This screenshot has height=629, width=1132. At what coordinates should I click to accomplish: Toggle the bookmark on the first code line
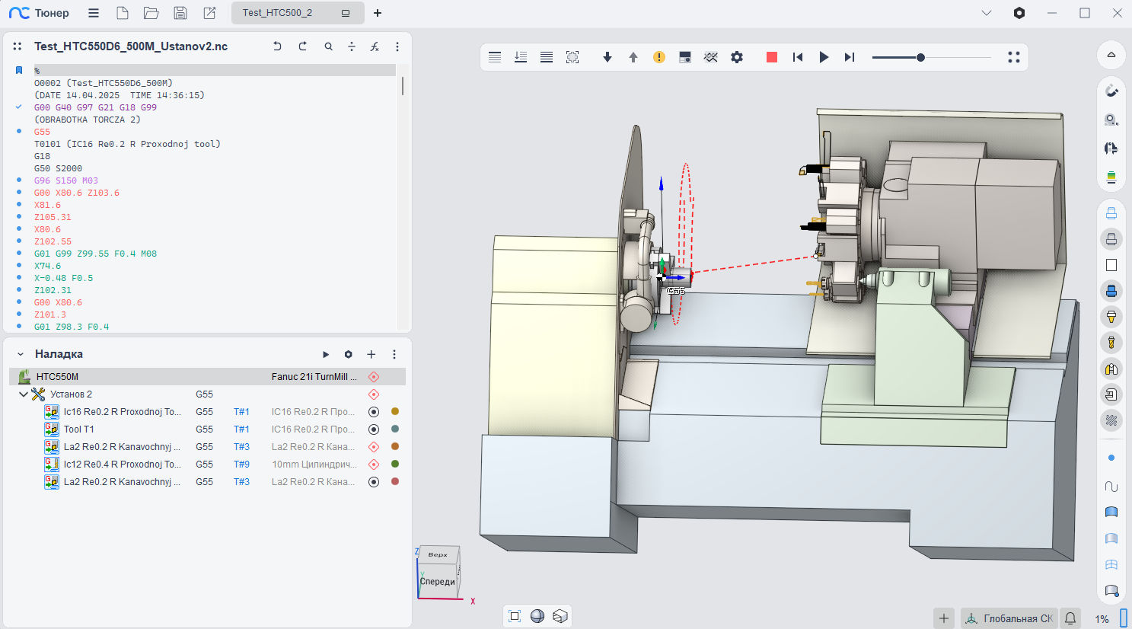[x=19, y=71]
